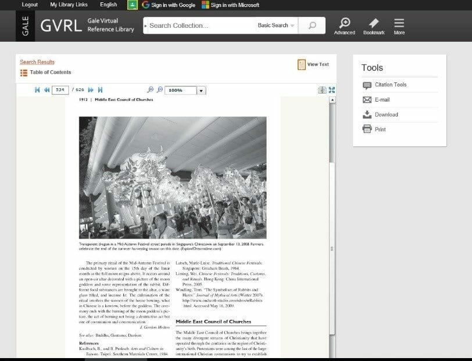Click the previous page arrow

tap(47, 90)
